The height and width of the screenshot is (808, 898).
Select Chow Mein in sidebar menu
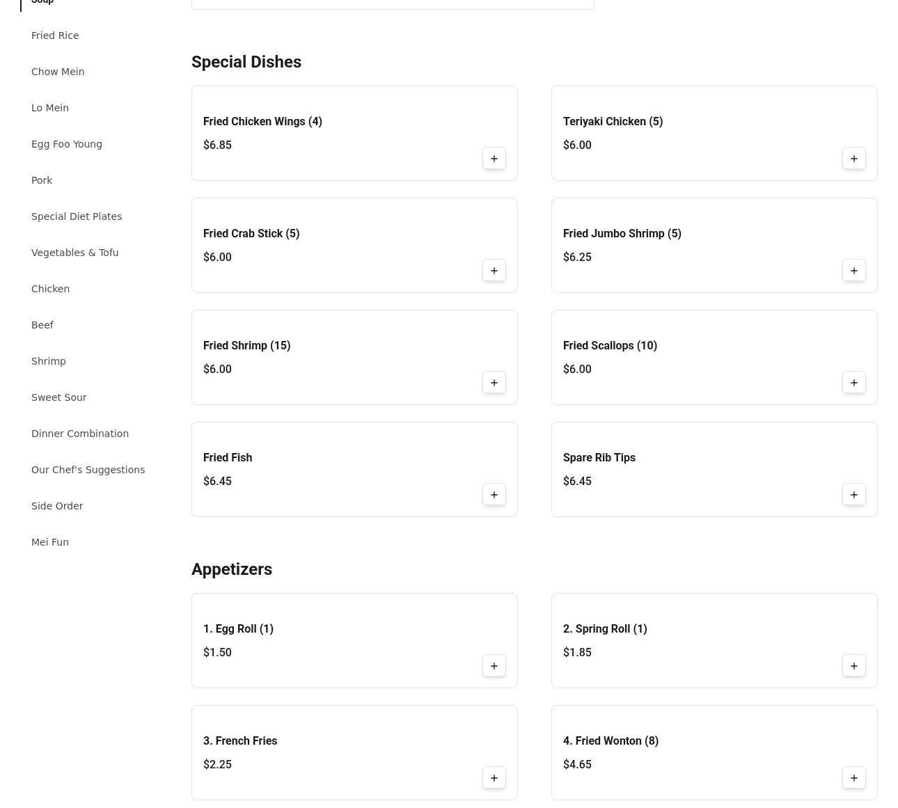click(x=58, y=72)
